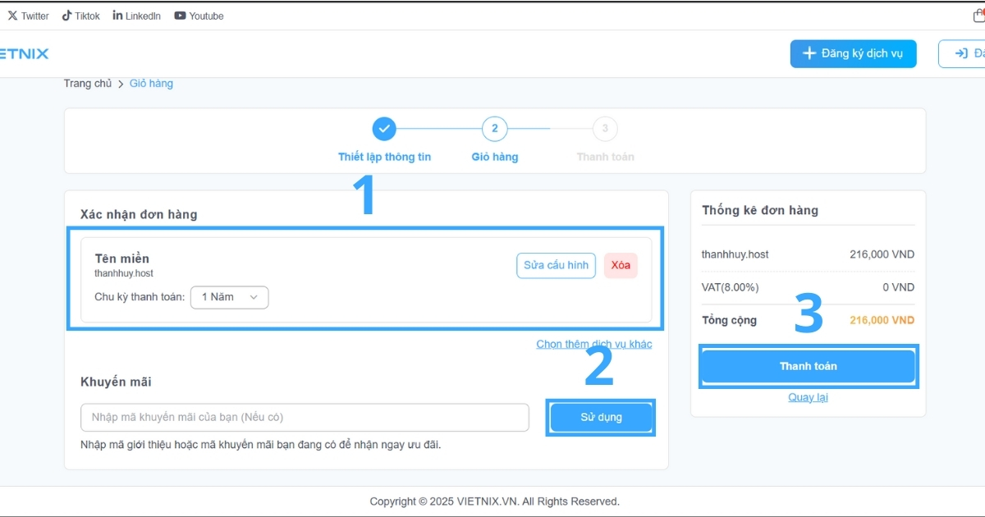Apply the promo code with Sử dụng
This screenshot has height=517, width=985.
(601, 417)
